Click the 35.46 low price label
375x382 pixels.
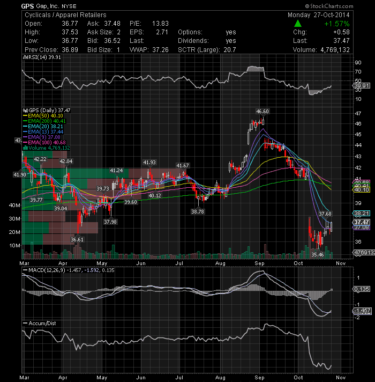pyautogui.click(x=318, y=255)
